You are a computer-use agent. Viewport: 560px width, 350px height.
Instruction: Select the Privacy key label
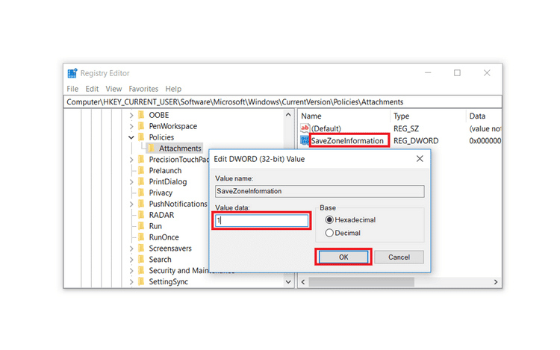tap(161, 193)
